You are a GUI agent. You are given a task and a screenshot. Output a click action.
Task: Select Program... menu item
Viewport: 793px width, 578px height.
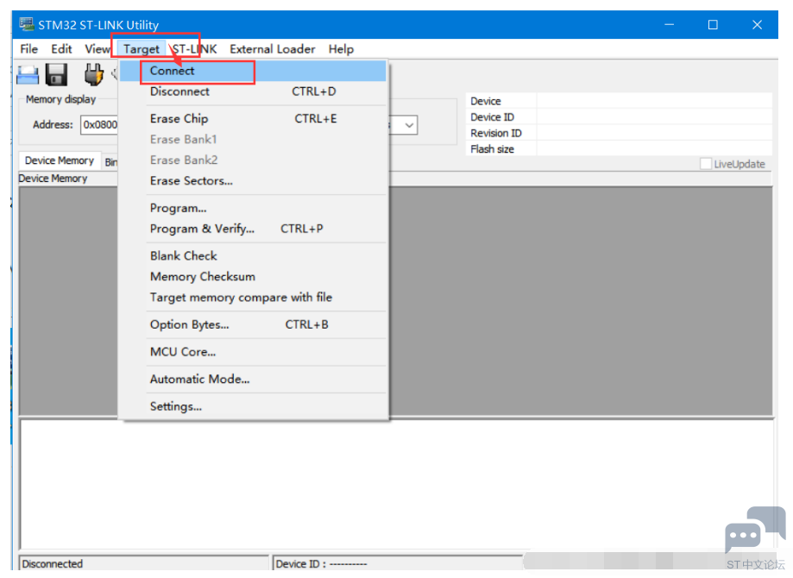click(254, 208)
